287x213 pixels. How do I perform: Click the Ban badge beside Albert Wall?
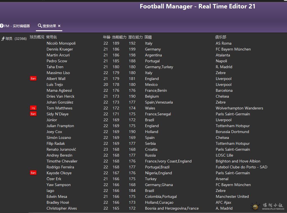[x=33, y=79]
